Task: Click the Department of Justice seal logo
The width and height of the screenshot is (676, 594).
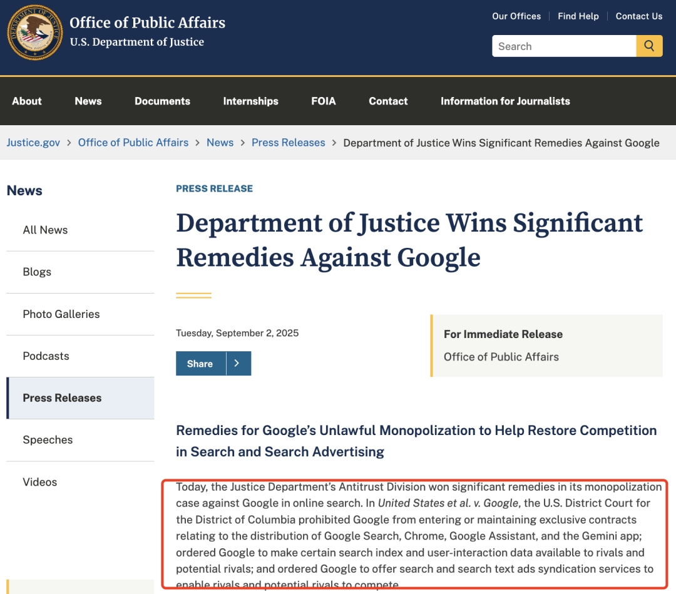Action: [x=35, y=33]
